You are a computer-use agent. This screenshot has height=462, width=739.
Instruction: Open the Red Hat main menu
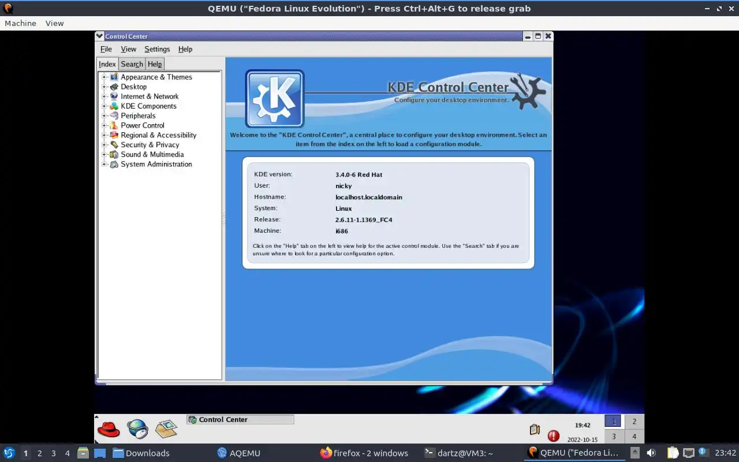click(x=108, y=429)
